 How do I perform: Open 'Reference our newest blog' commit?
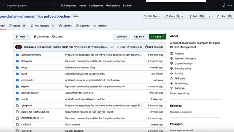pyautogui.click(x=80, y=67)
